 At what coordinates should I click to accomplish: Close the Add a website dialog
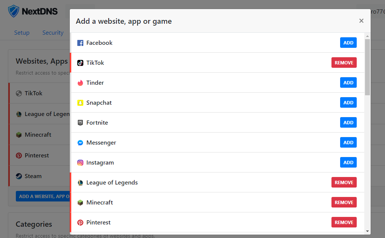click(361, 21)
